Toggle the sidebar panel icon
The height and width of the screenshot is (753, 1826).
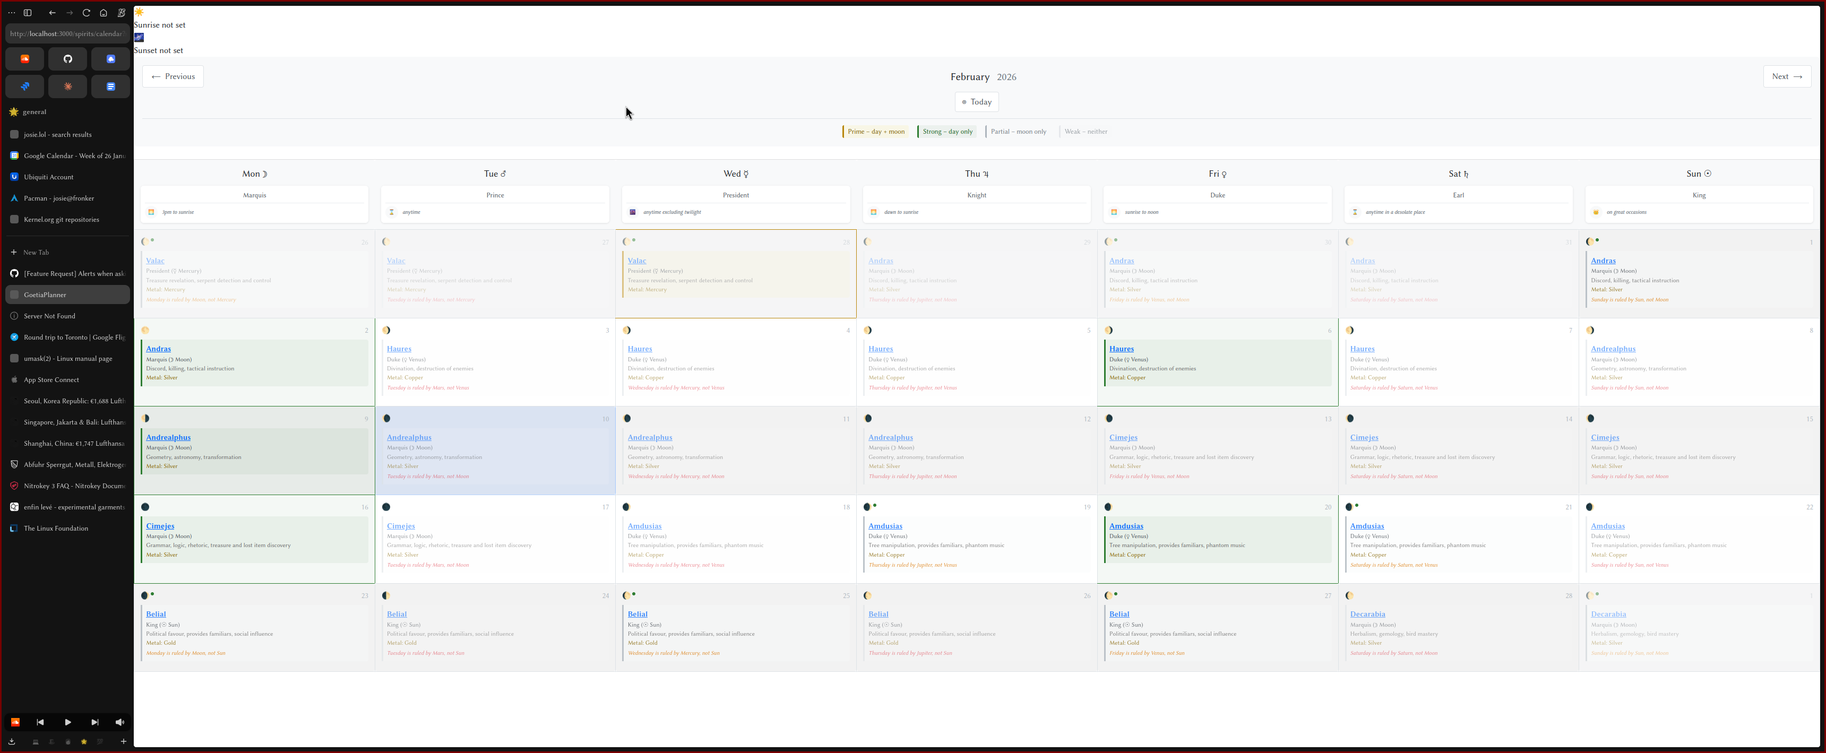tap(28, 13)
